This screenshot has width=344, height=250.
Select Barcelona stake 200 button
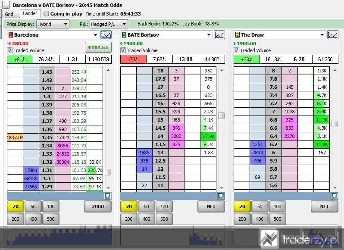pyautogui.click(x=16, y=219)
